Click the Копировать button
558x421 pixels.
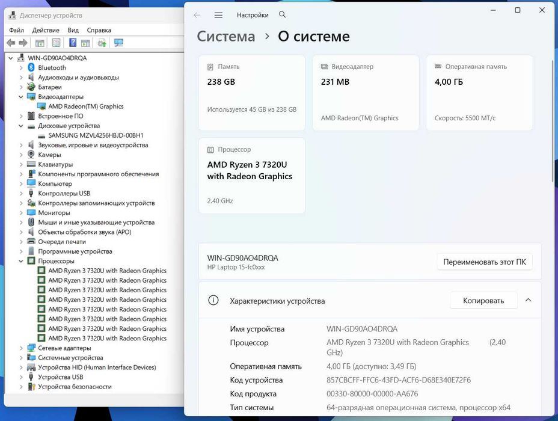click(483, 301)
